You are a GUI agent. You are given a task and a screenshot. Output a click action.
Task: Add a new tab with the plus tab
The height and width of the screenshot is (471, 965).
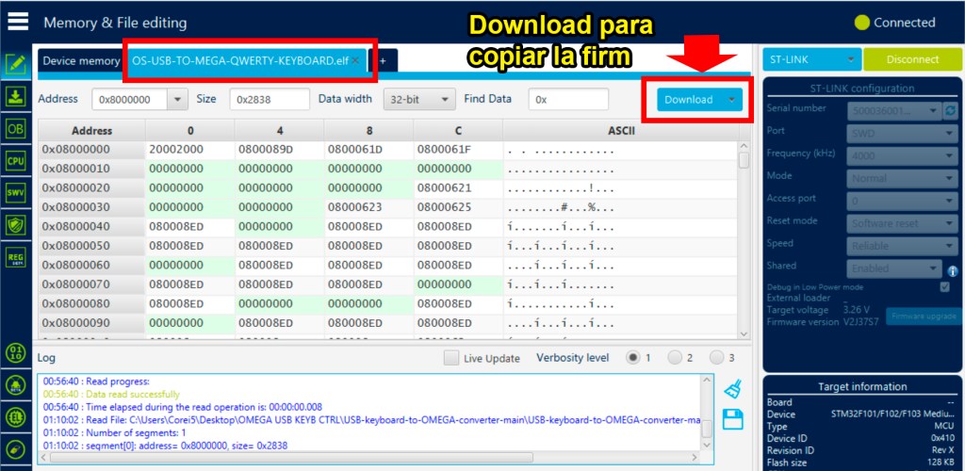click(x=383, y=60)
